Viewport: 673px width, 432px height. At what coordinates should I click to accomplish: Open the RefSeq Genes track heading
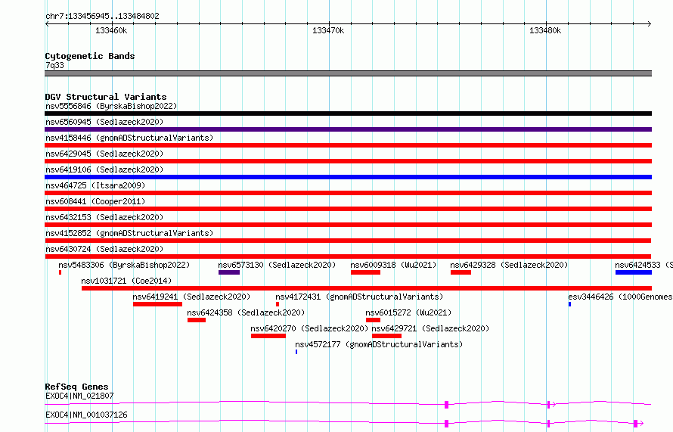tap(76, 387)
